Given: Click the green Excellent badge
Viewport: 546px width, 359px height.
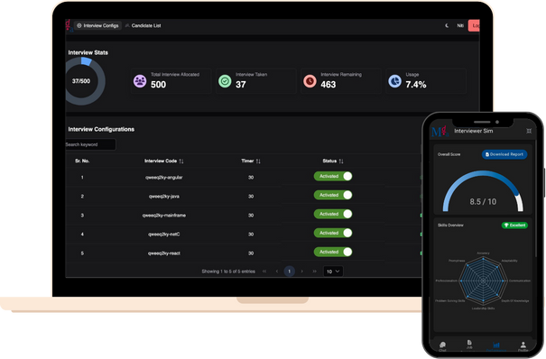Looking at the screenshot, I should 514,226.
